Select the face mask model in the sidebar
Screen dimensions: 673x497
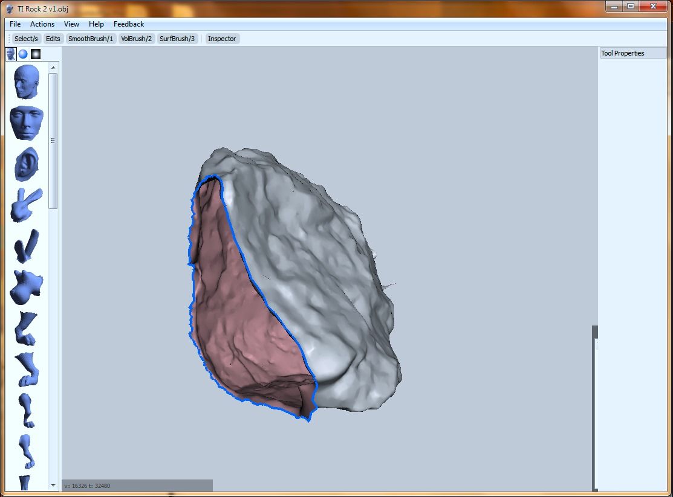(25, 123)
